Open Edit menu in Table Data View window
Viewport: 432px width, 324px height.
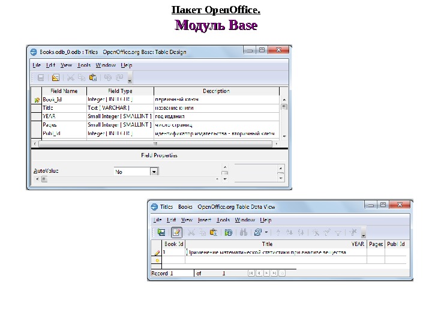point(171,220)
